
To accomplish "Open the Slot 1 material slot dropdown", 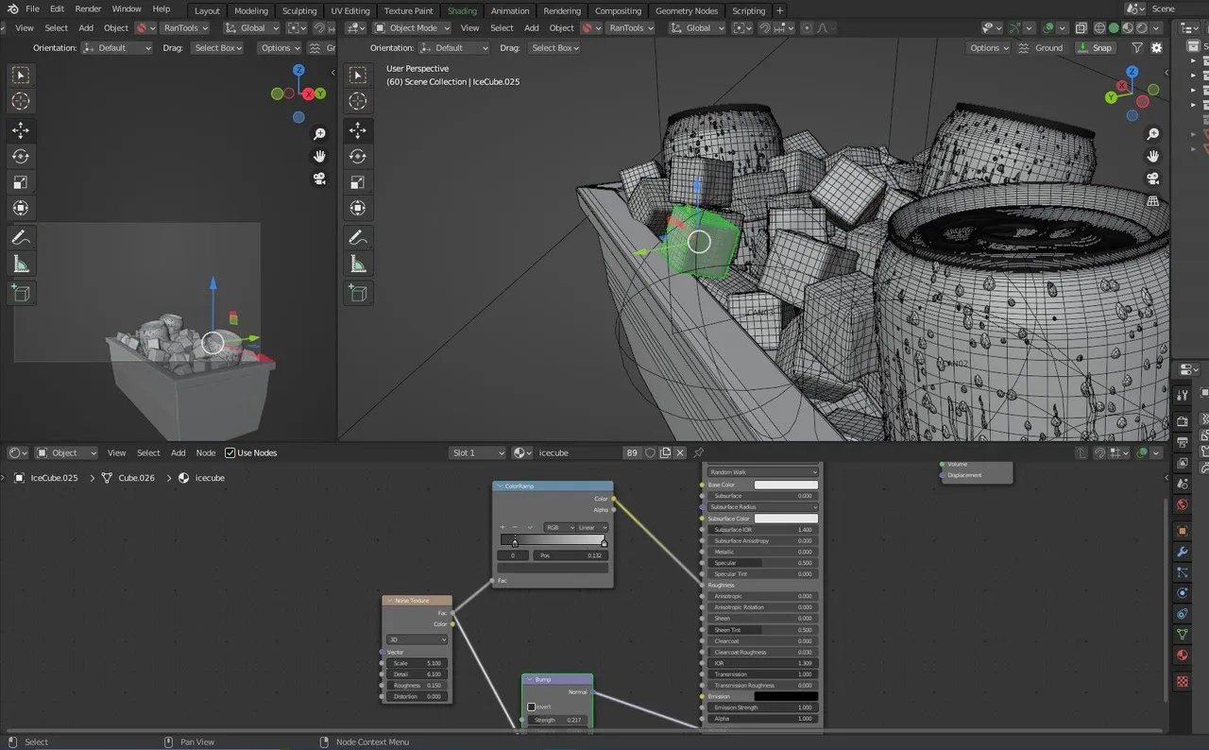I will click(478, 453).
